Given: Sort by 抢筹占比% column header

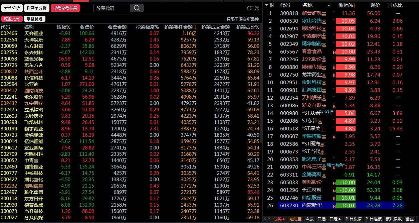Looking at the screenshot, I should coord(248,27).
